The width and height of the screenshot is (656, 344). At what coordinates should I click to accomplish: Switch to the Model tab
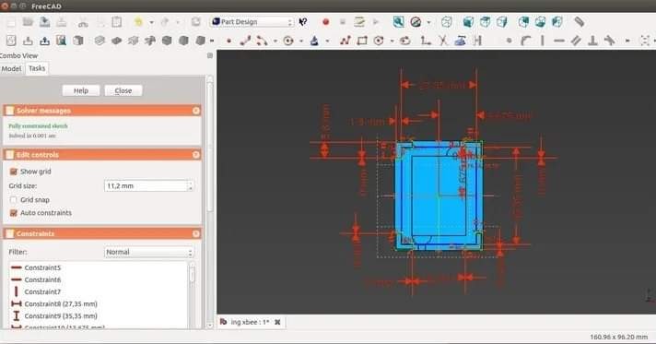tap(11, 69)
